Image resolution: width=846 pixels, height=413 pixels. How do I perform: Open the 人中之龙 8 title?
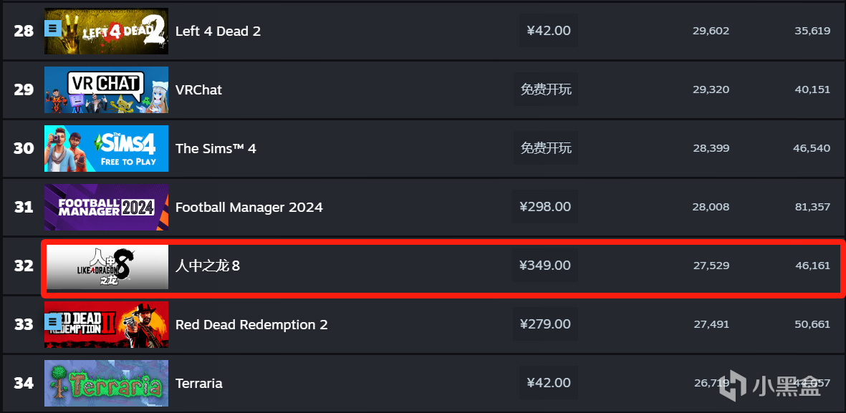coord(207,266)
